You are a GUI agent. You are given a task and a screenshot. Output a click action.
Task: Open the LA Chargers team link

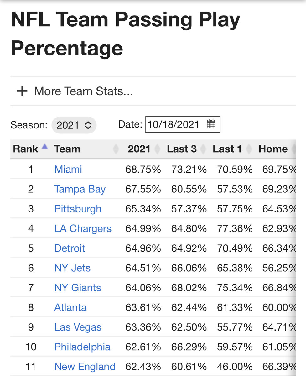click(83, 228)
